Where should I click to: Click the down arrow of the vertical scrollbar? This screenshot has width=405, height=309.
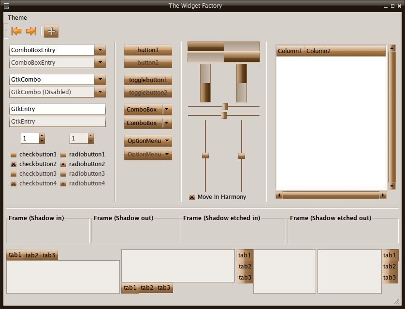click(392, 186)
